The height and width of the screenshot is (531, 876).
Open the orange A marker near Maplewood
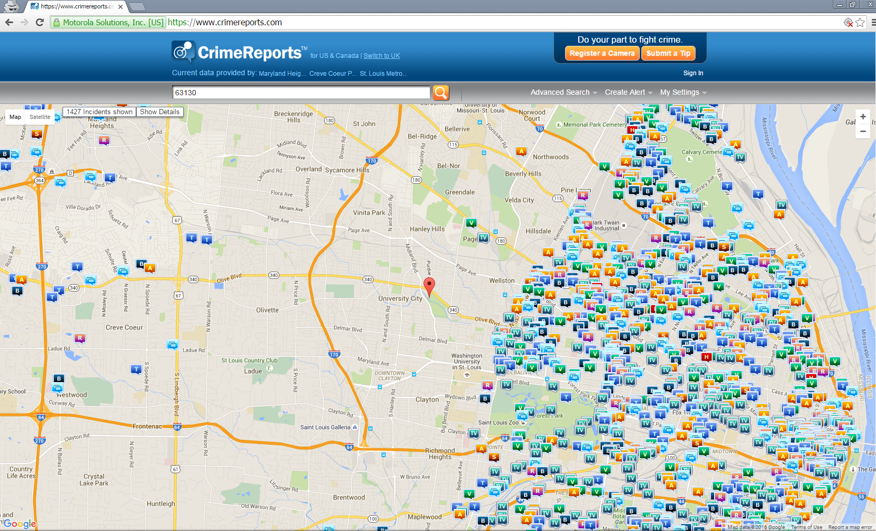tap(460, 514)
